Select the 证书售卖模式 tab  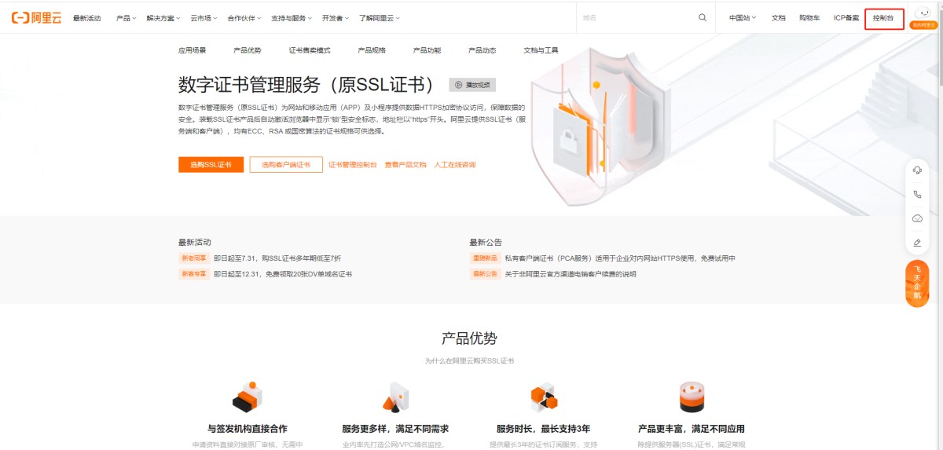310,50
